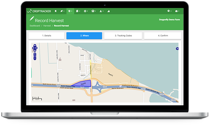The width and height of the screenshot is (210, 126).
Task: Open the chart reports icon
Action: coord(108,11)
